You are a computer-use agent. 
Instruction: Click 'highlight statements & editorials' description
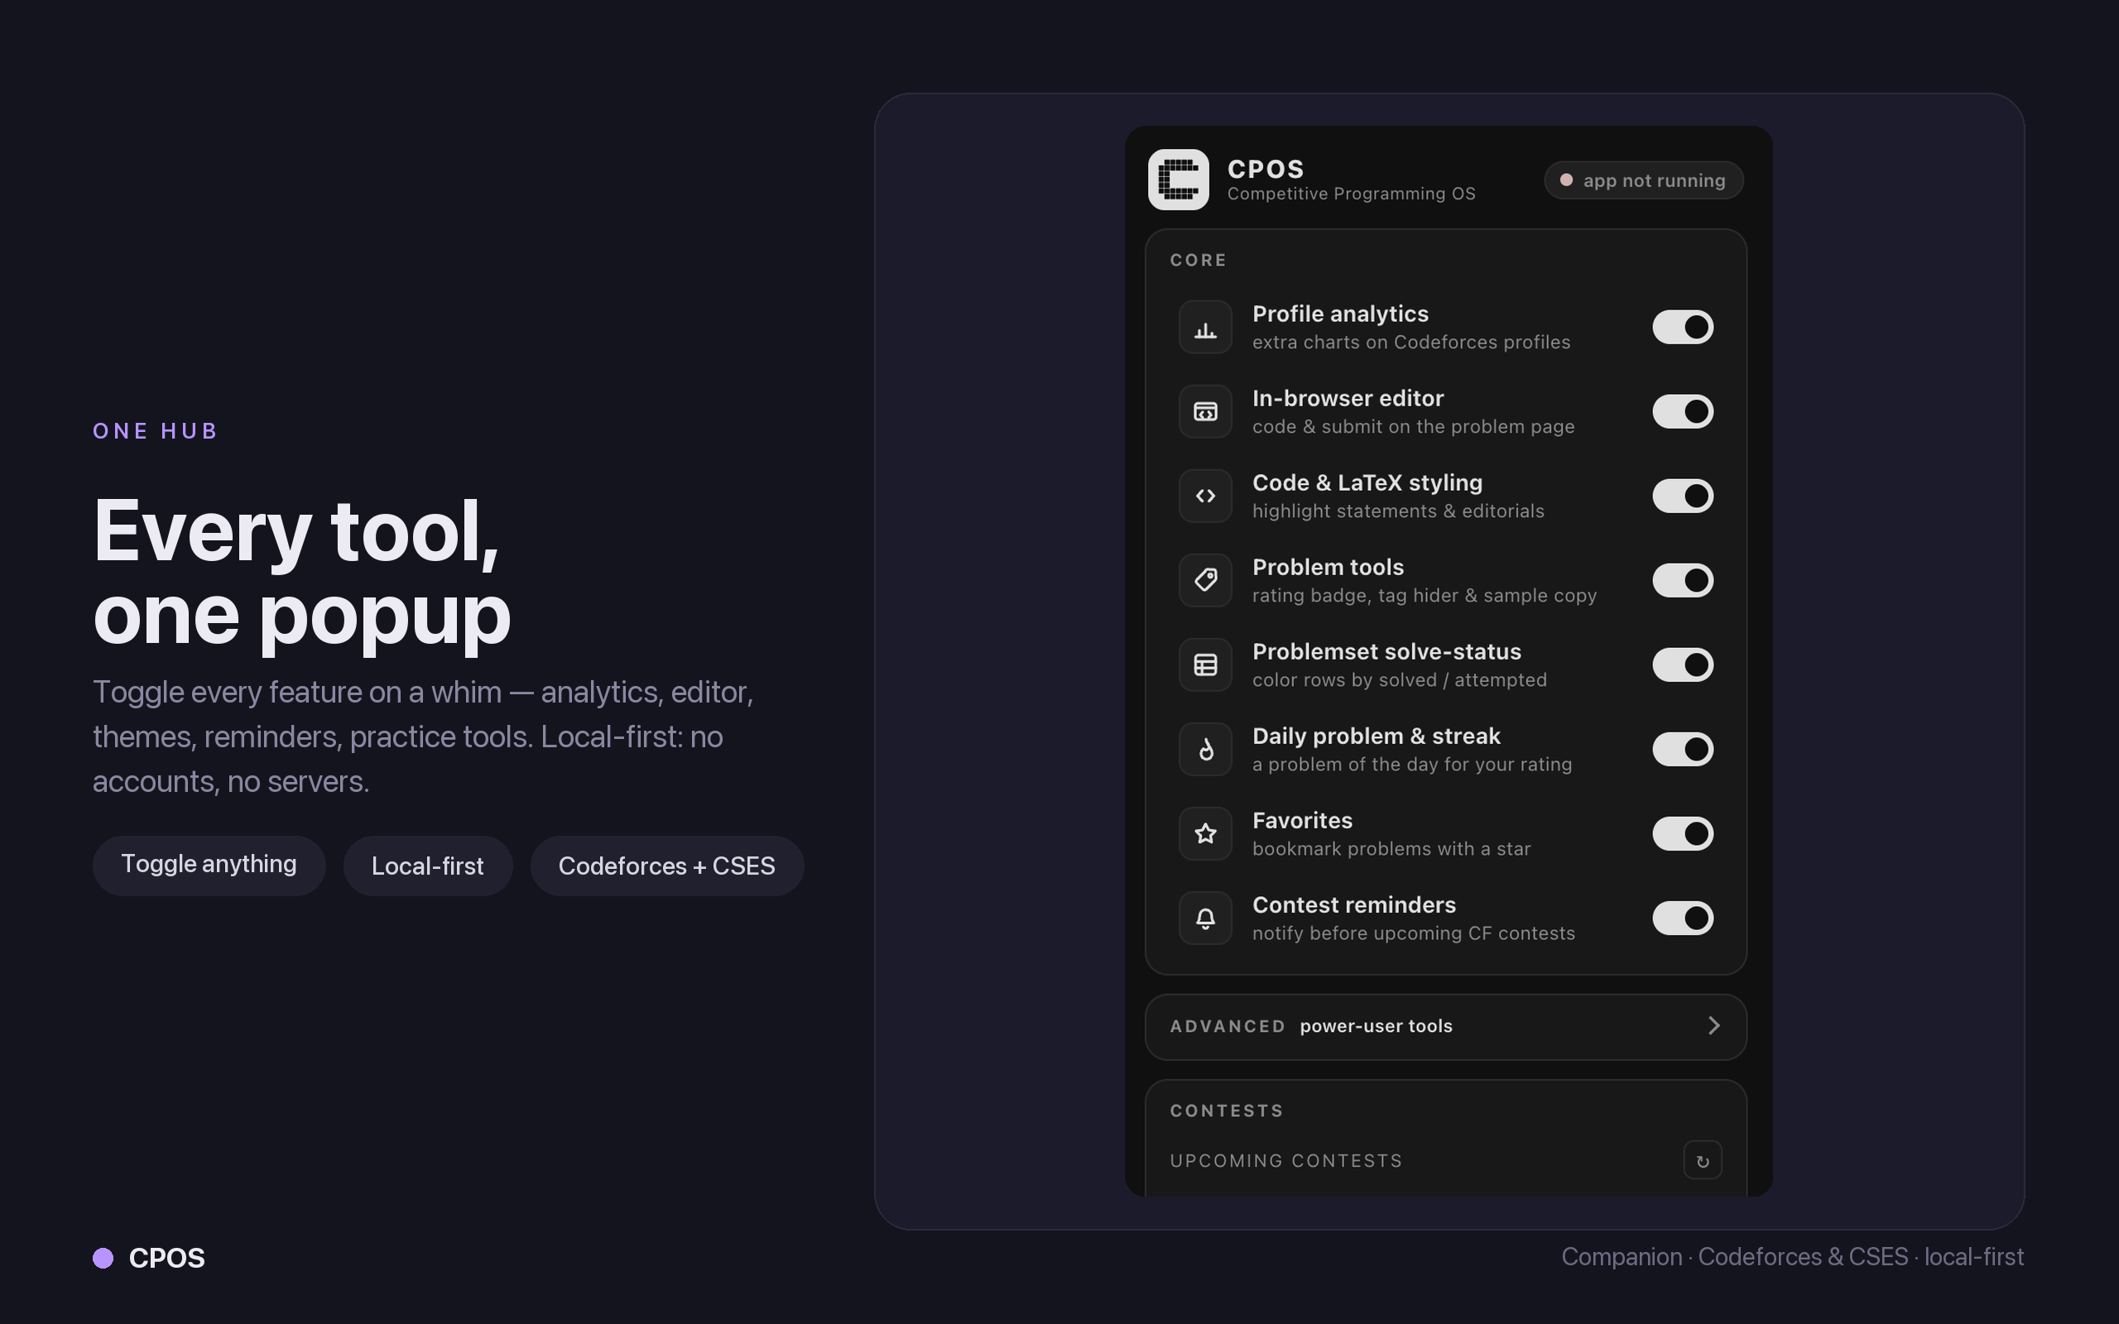[1398, 511]
